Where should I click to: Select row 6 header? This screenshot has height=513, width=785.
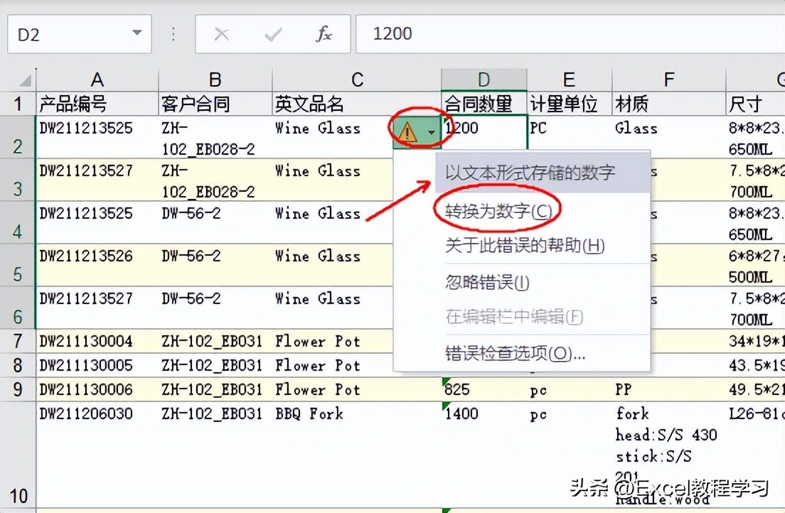coord(18,308)
